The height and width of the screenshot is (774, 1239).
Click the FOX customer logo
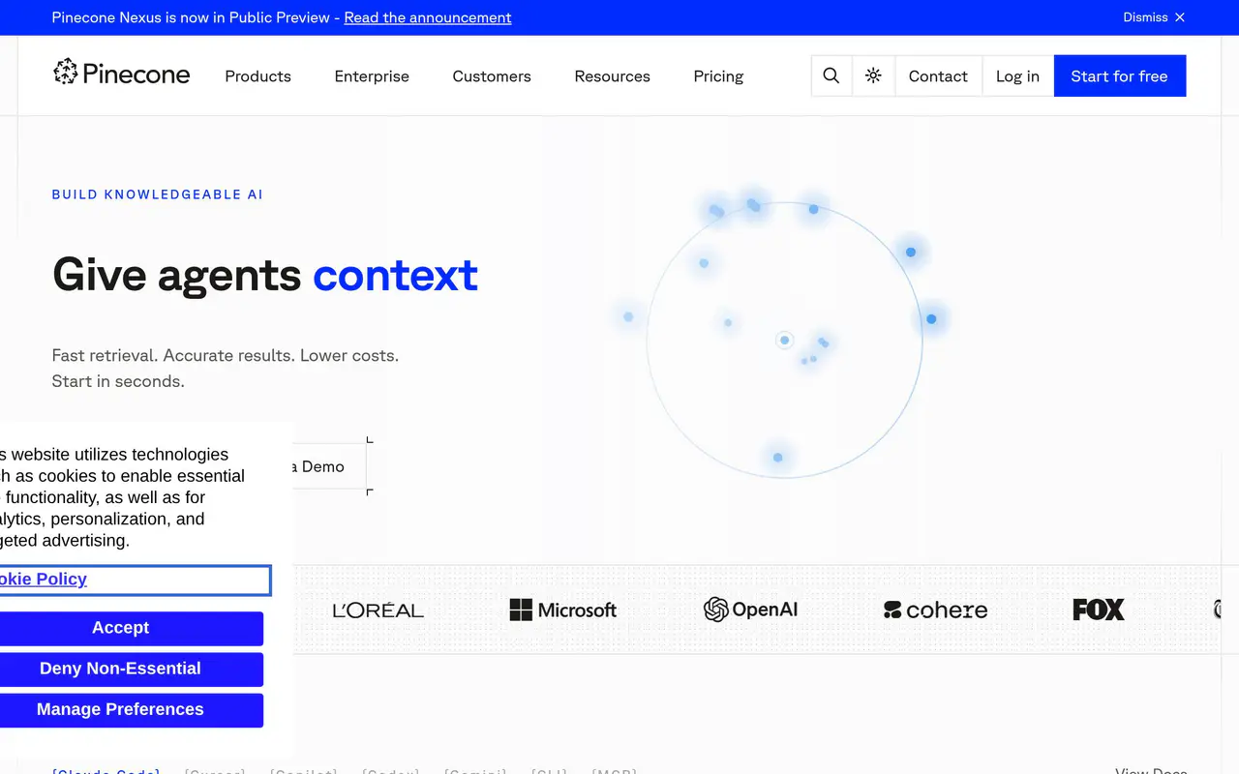(x=1099, y=610)
